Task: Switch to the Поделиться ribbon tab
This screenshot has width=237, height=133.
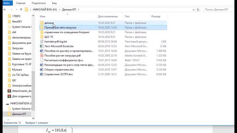Action: (39, 3)
